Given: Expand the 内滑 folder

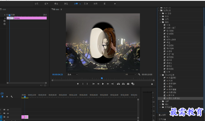Looking at the screenshot, I should point(160,16).
